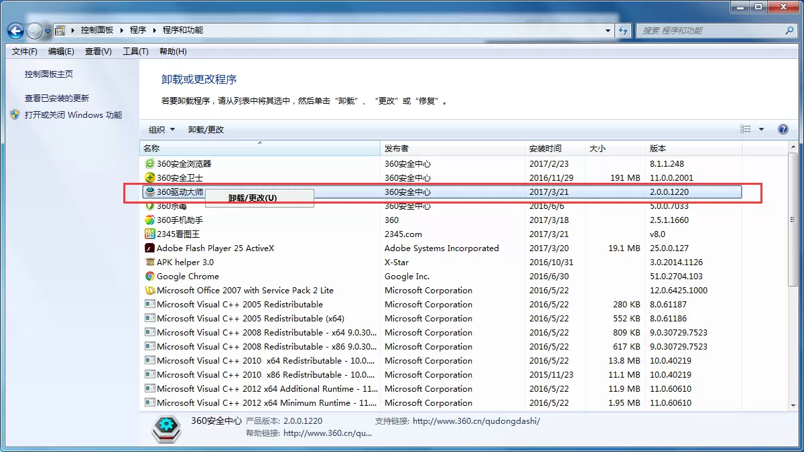Viewport: 804px width, 452px height.
Task: Click the Forward arrow button
Action: 34,31
